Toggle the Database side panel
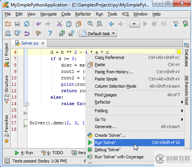 [x=187, y=55]
